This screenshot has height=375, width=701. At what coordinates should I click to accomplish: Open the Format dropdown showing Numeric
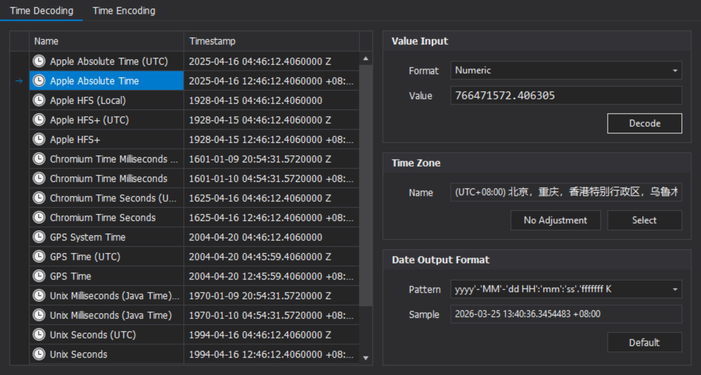pyautogui.click(x=566, y=70)
